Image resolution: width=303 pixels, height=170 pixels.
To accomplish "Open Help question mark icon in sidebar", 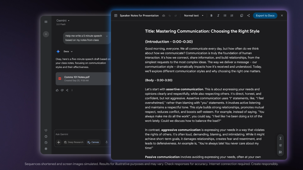I will coord(46,136).
